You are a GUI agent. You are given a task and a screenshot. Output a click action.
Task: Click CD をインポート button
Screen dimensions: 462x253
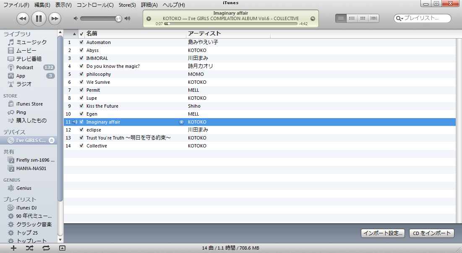(432, 233)
